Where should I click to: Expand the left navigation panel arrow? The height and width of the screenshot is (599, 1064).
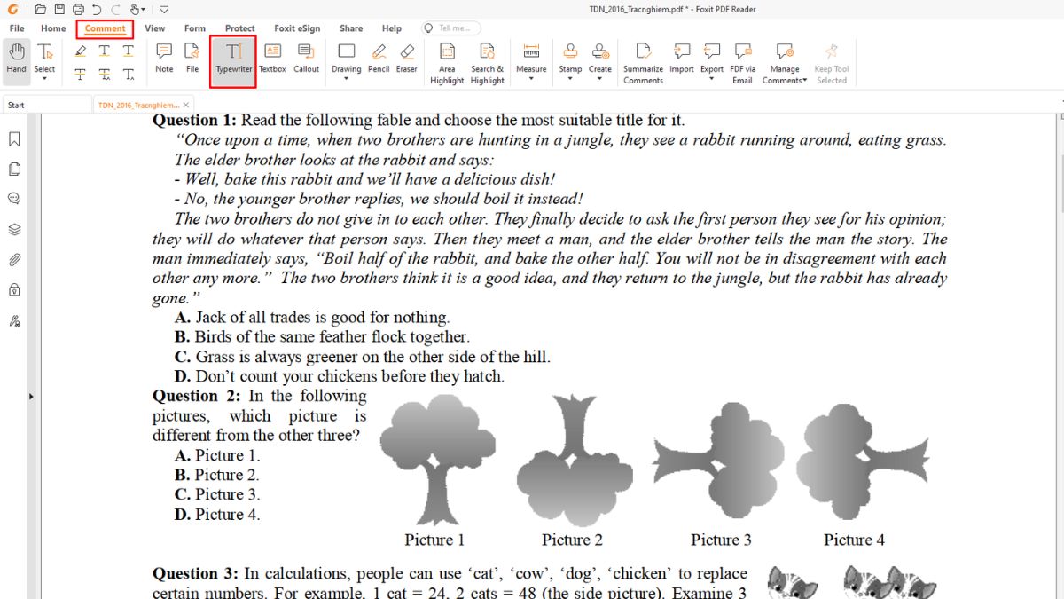31,397
